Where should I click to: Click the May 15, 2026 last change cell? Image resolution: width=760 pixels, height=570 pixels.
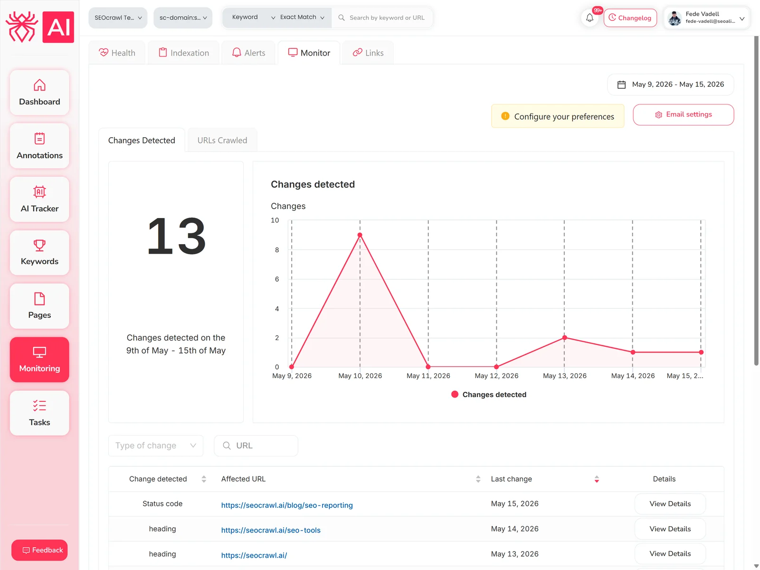[515, 503]
